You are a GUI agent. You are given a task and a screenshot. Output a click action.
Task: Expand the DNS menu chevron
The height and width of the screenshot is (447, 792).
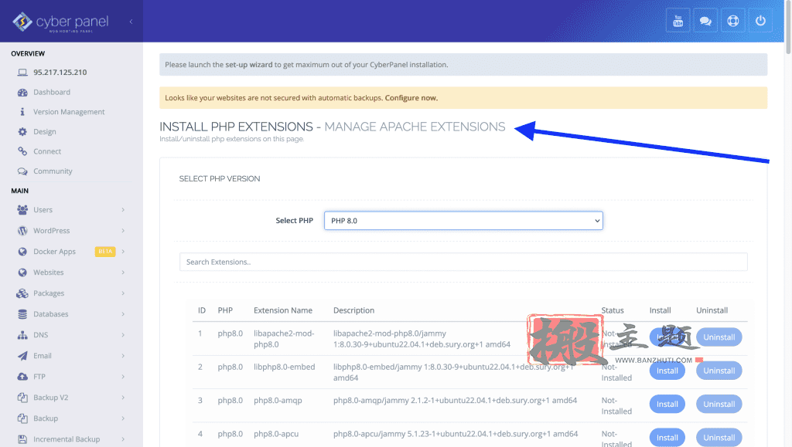pos(123,335)
